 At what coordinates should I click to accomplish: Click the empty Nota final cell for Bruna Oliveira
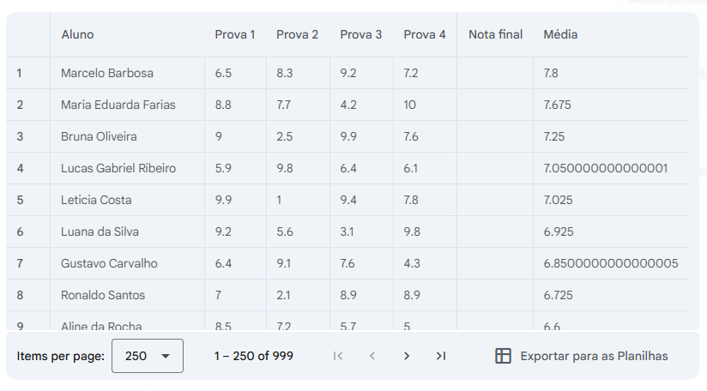(x=495, y=136)
